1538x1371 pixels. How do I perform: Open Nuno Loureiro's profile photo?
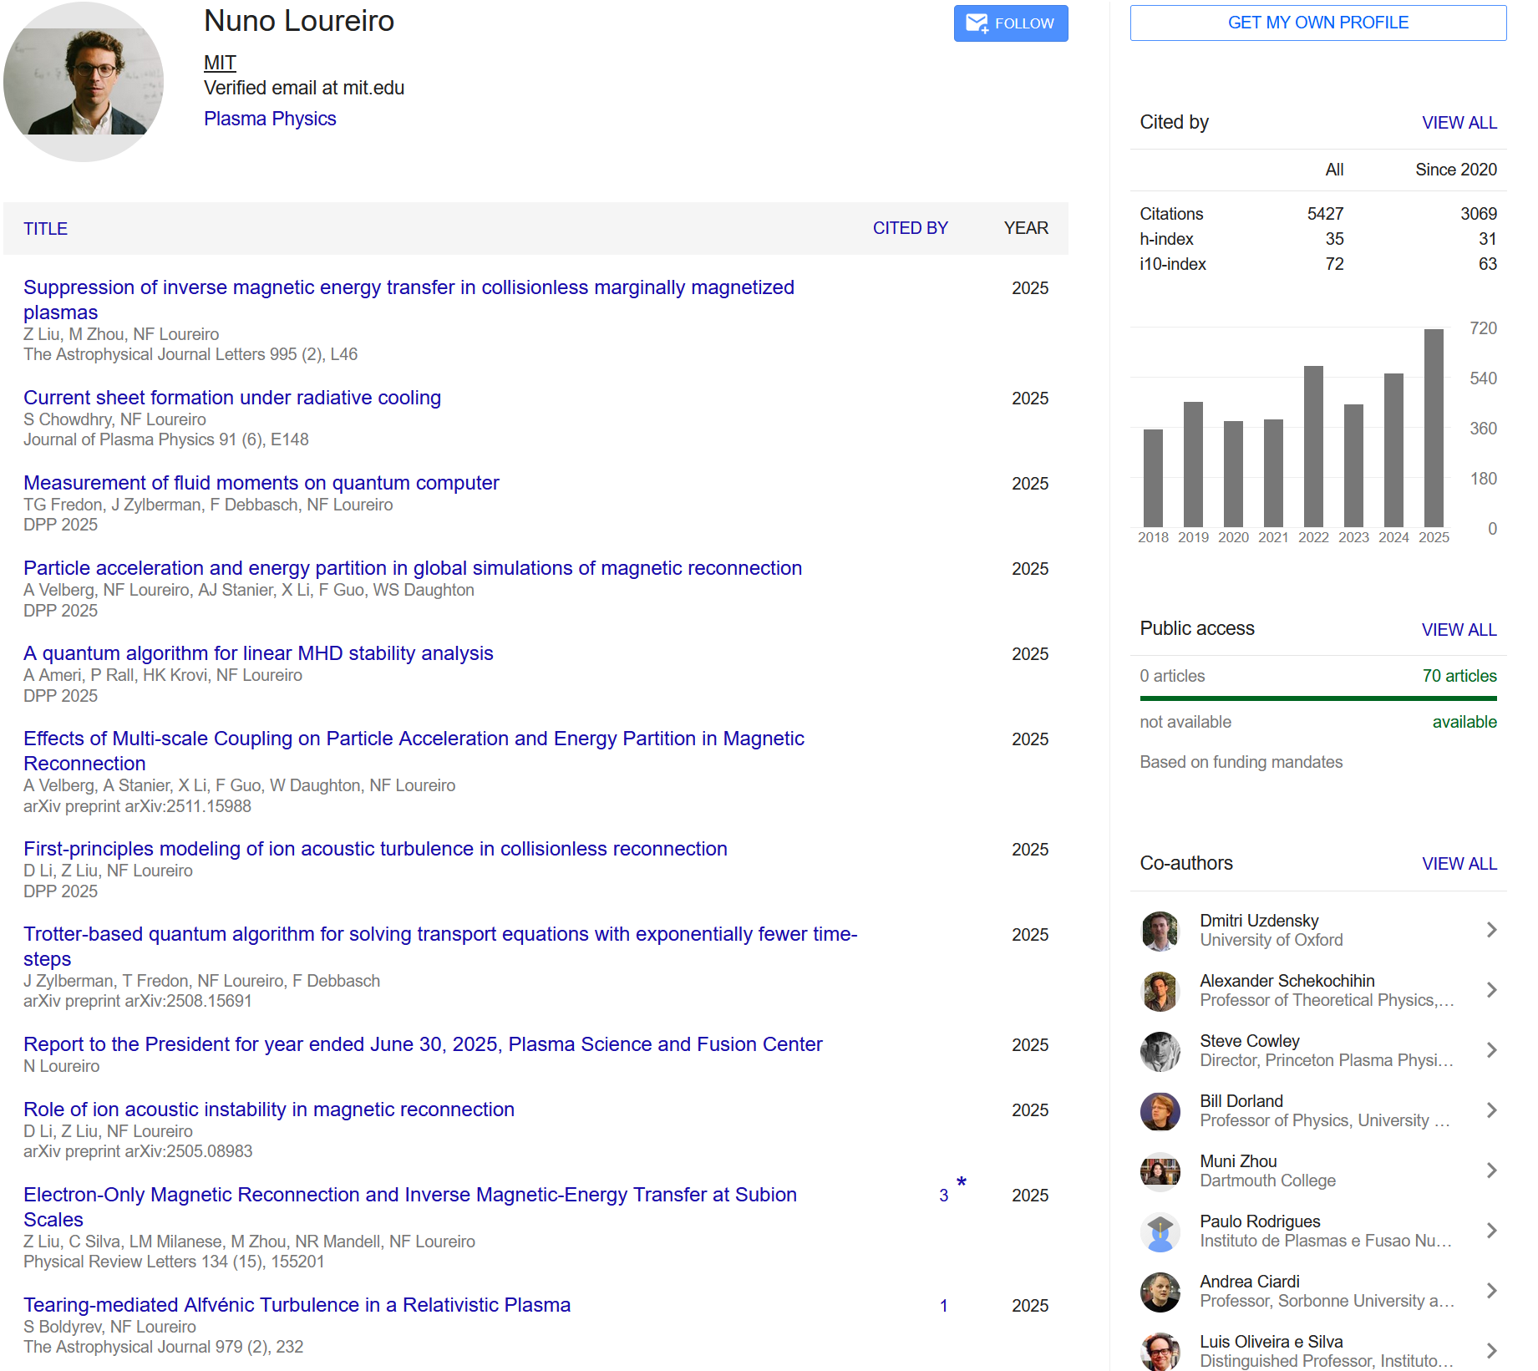point(84,81)
